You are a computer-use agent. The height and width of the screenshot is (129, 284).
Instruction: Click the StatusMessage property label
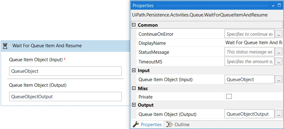click(154, 52)
